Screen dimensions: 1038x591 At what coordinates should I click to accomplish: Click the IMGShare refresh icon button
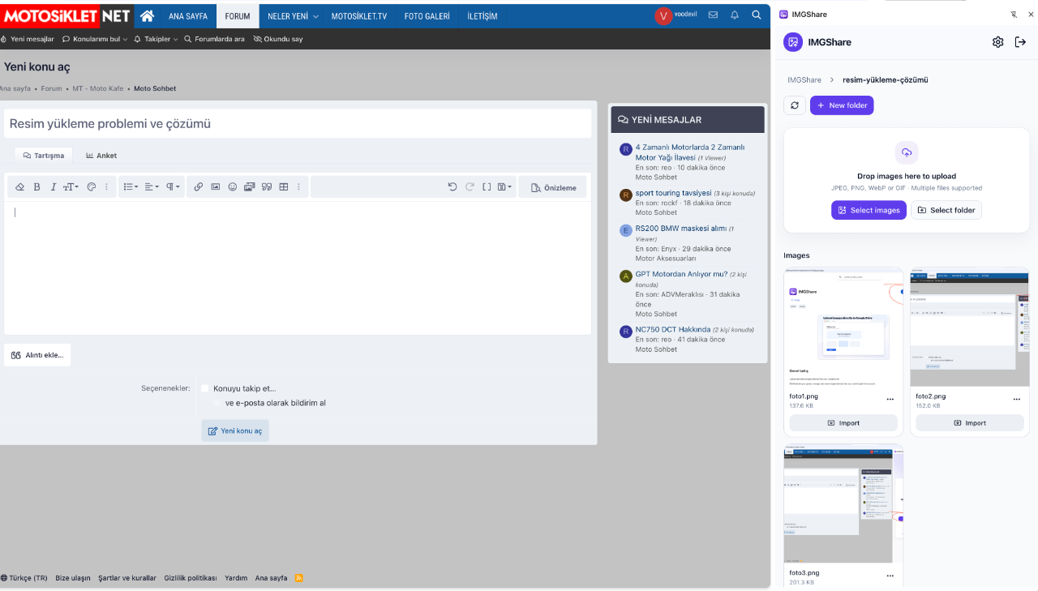click(795, 105)
